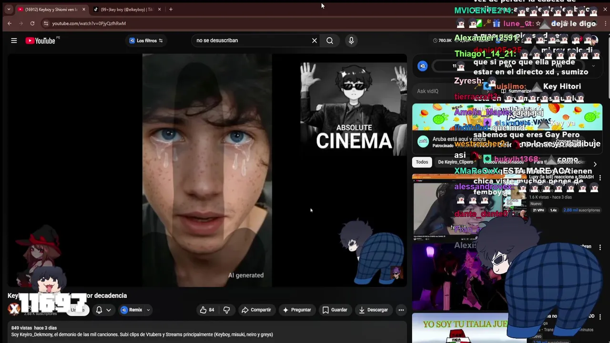Image resolution: width=610 pixels, height=343 pixels.
Task: Expand the tab search dropdown arrow
Action: (9, 10)
